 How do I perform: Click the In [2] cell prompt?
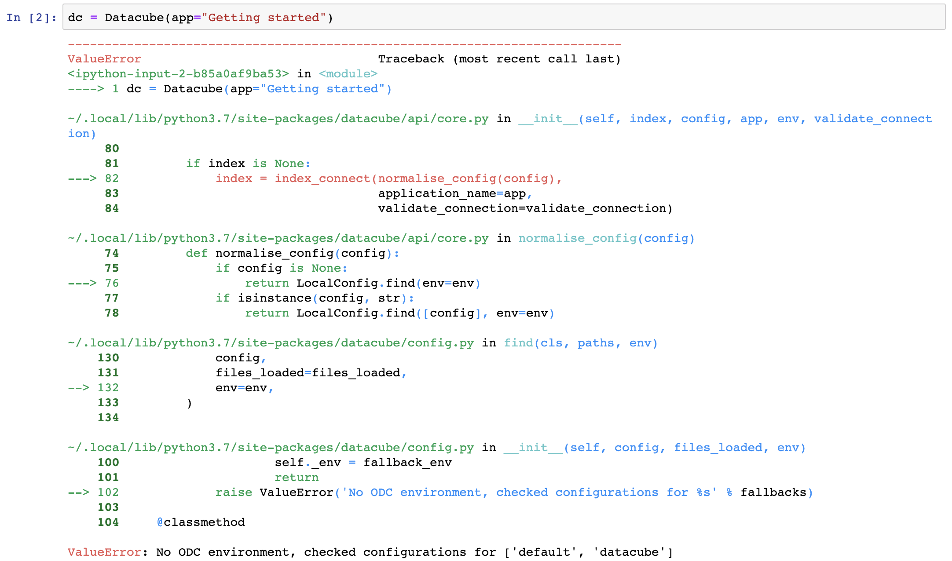pyautogui.click(x=31, y=18)
